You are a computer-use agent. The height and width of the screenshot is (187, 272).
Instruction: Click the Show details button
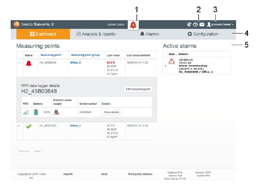111,112
